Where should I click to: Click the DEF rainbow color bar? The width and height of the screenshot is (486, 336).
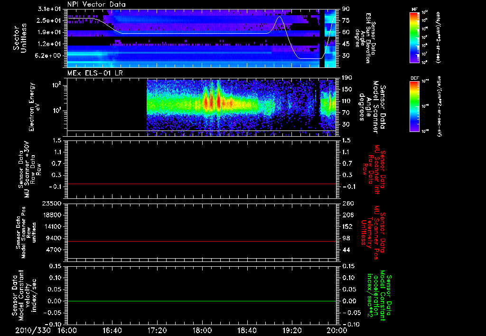pos(415,106)
